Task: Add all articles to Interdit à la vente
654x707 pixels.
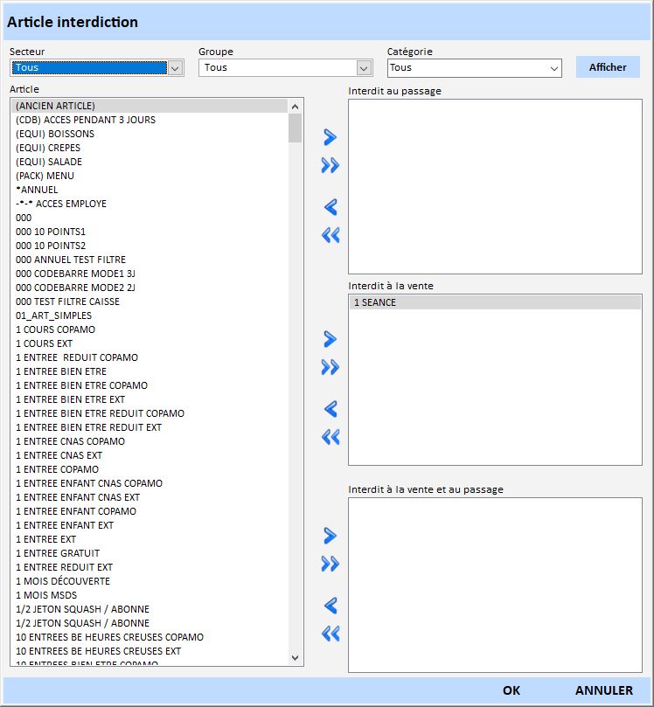Action: 330,367
